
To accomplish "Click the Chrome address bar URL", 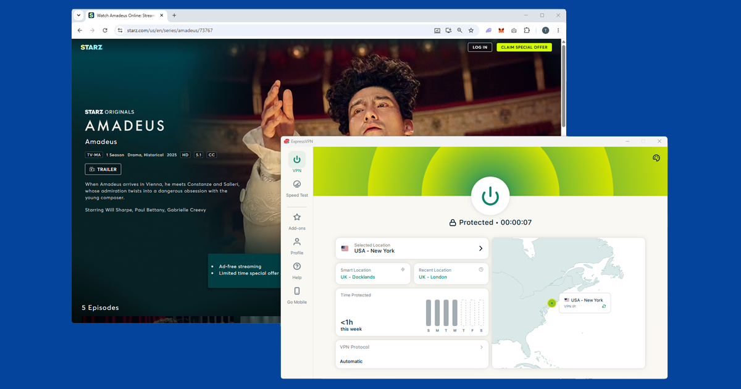I will [x=170, y=30].
